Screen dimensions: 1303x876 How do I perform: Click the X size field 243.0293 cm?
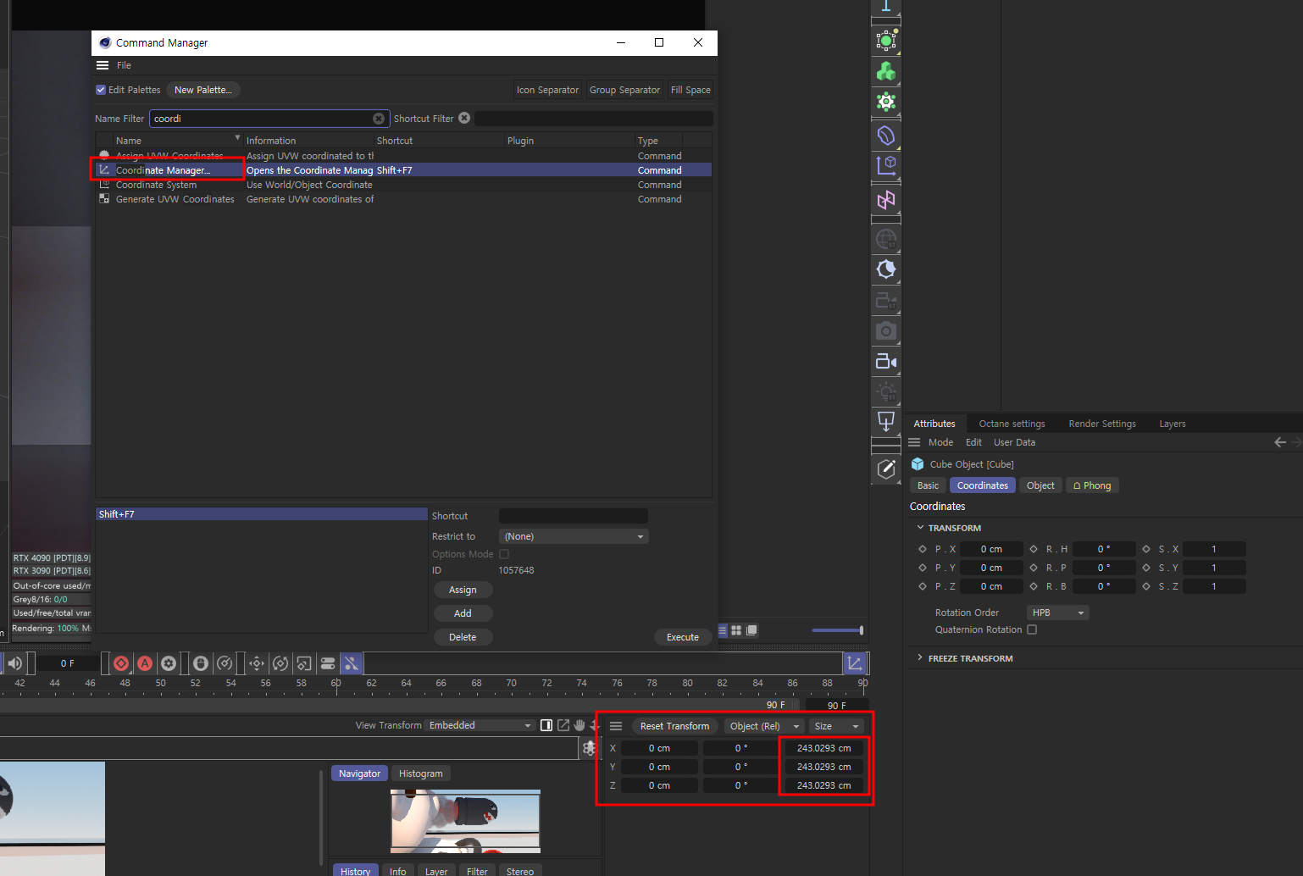tap(823, 748)
